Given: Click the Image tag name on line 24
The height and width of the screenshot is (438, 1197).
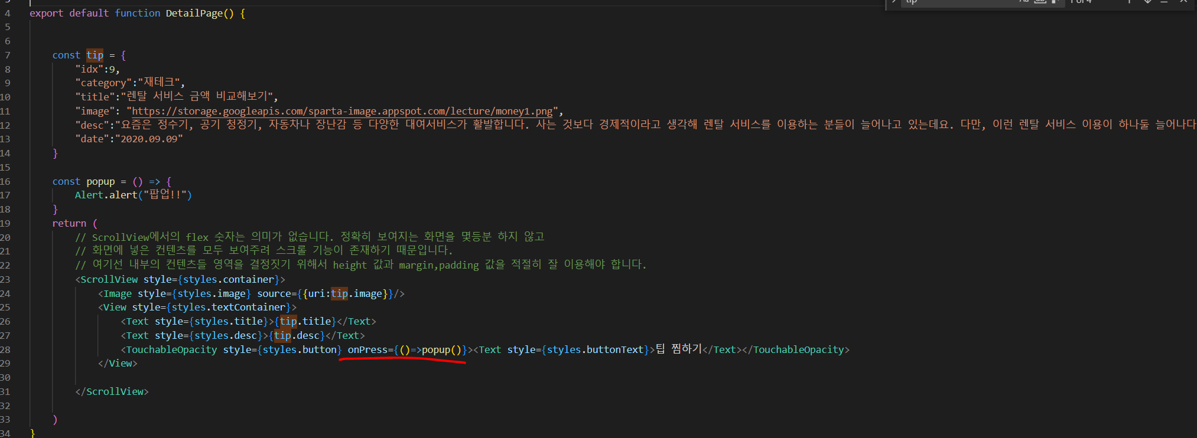Looking at the screenshot, I should [x=118, y=293].
